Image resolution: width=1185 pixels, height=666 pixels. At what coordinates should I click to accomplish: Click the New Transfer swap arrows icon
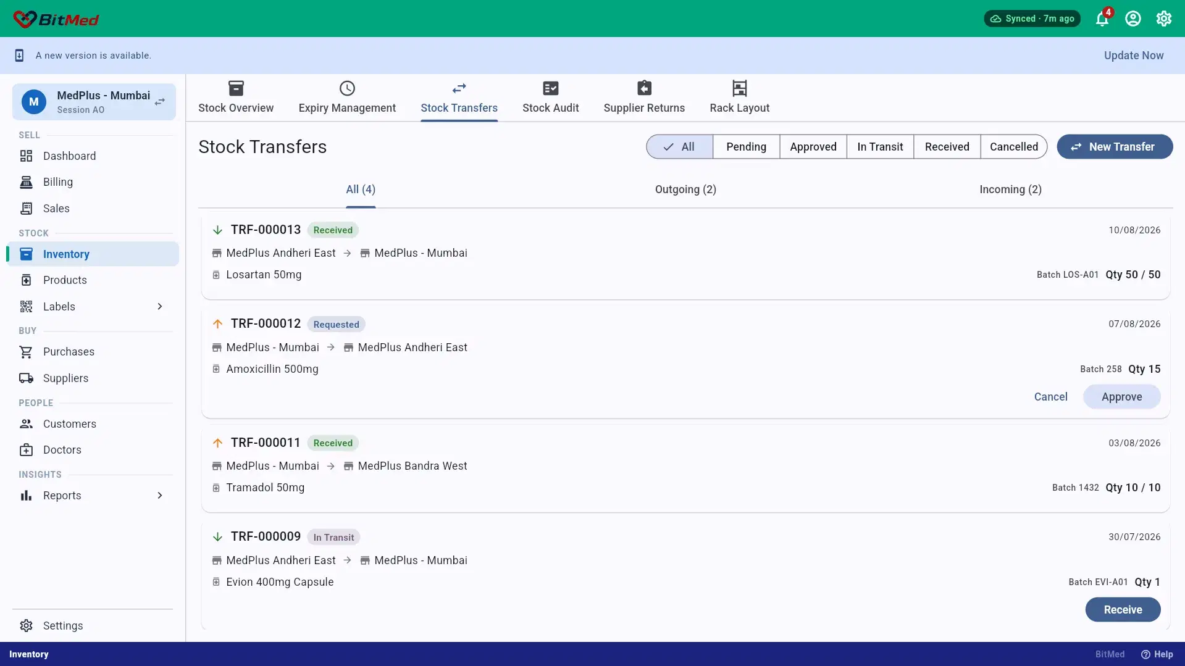[x=1076, y=147]
